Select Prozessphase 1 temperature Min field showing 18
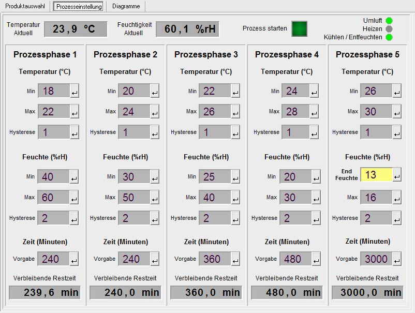This screenshot has width=415, height=313. [x=54, y=91]
